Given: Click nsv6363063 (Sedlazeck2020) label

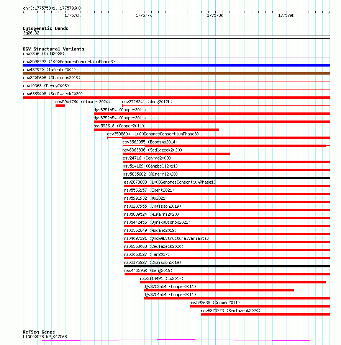Looking at the screenshot, I should click(154, 246).
